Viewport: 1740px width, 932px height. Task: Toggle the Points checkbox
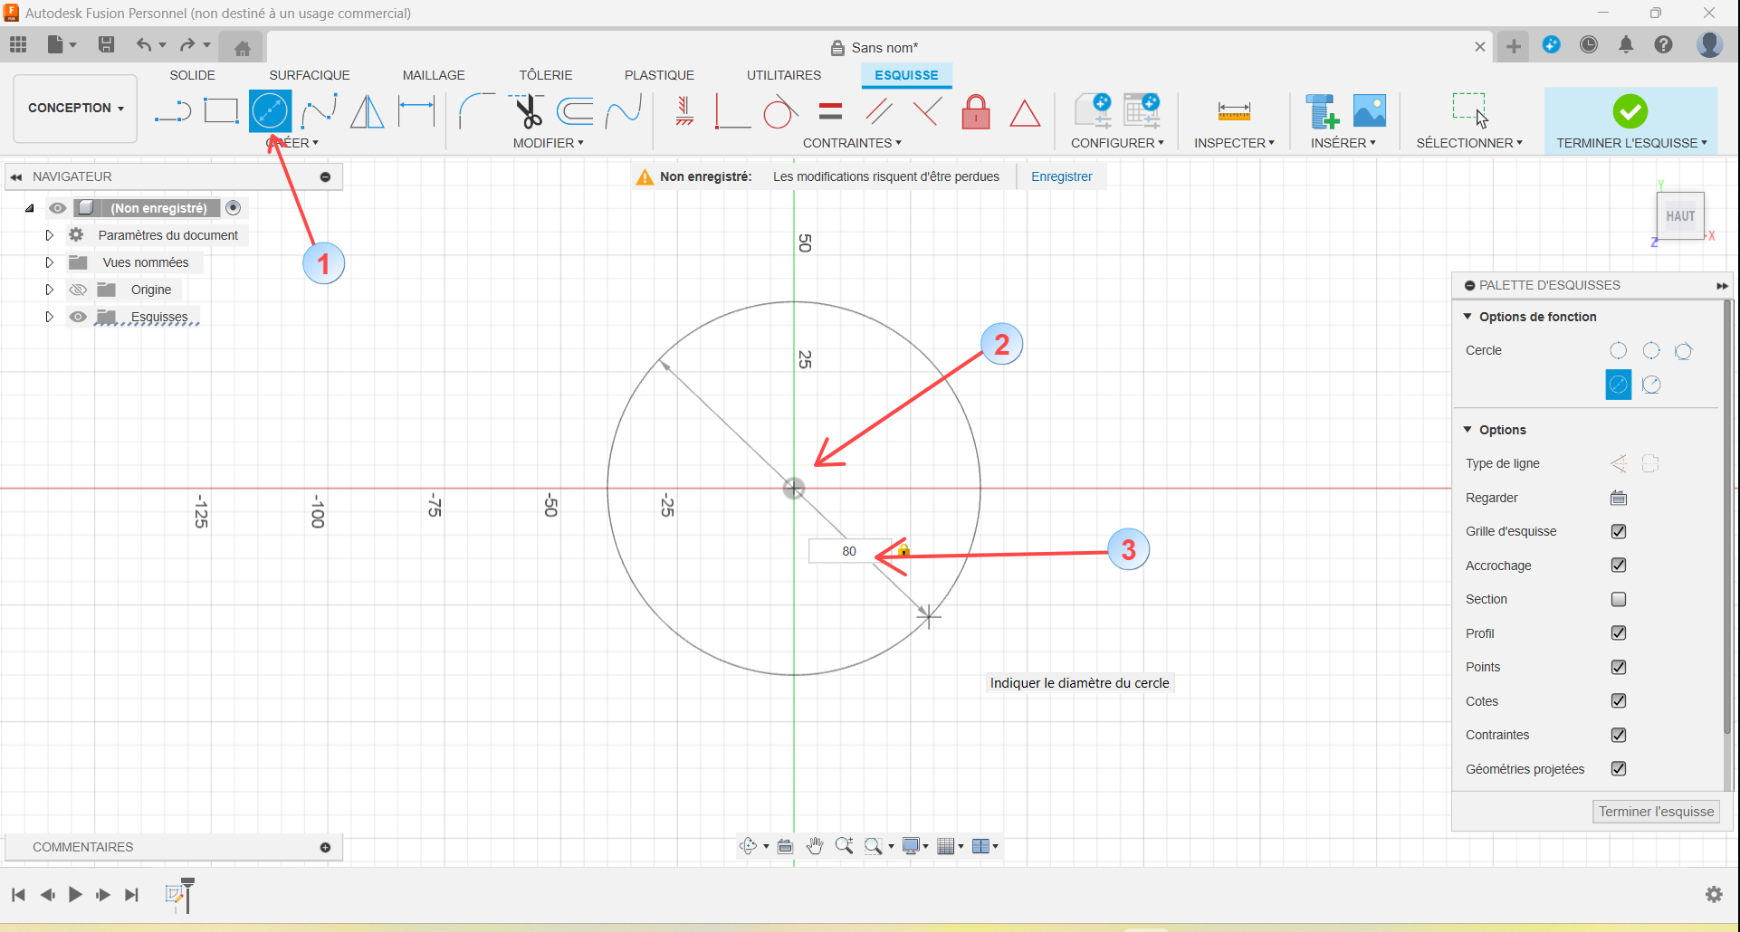(x=1619, y=667)
